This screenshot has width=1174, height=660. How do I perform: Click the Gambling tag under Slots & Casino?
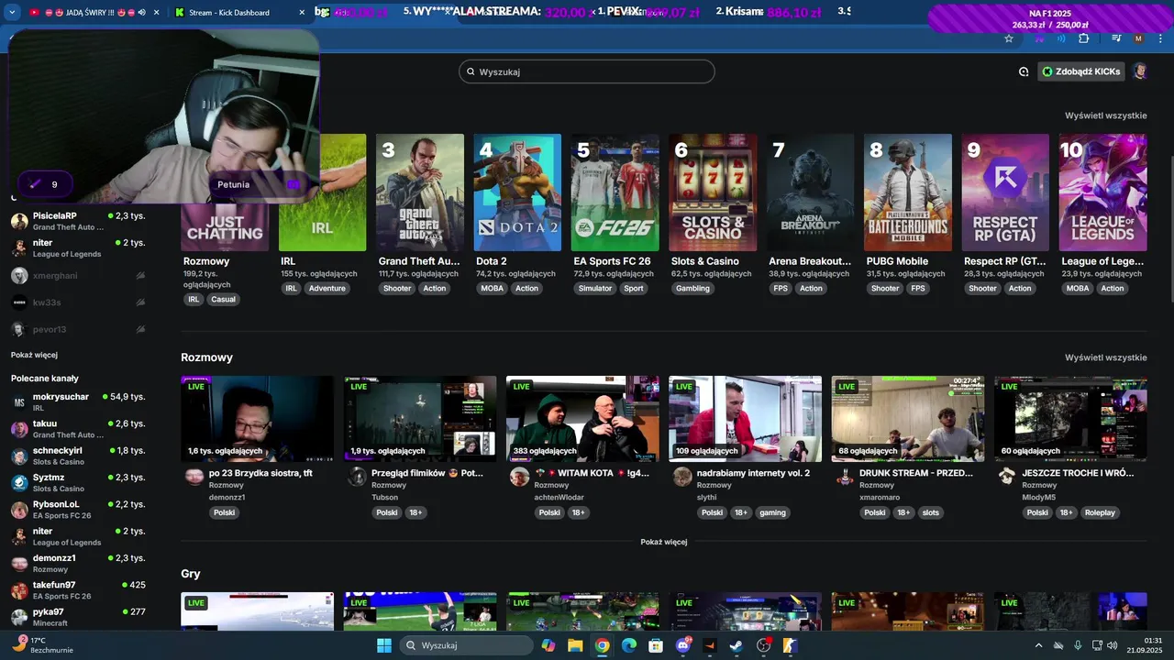coord(692,288)
